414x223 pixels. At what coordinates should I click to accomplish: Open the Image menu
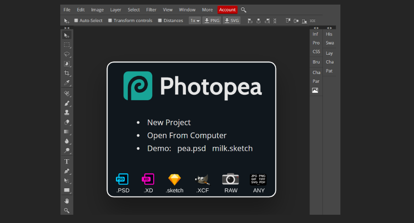tap(98, 10)
